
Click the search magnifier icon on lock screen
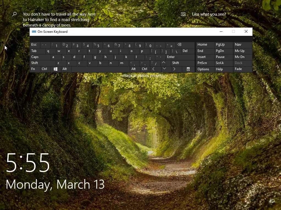[14, 14]
